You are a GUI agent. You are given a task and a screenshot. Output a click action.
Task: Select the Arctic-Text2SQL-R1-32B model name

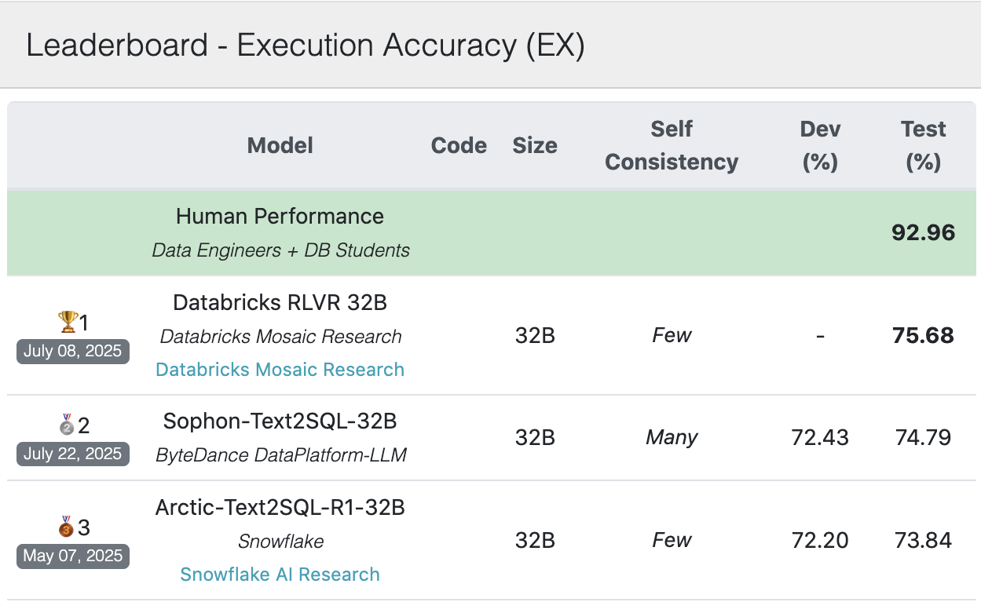[280, 508]
